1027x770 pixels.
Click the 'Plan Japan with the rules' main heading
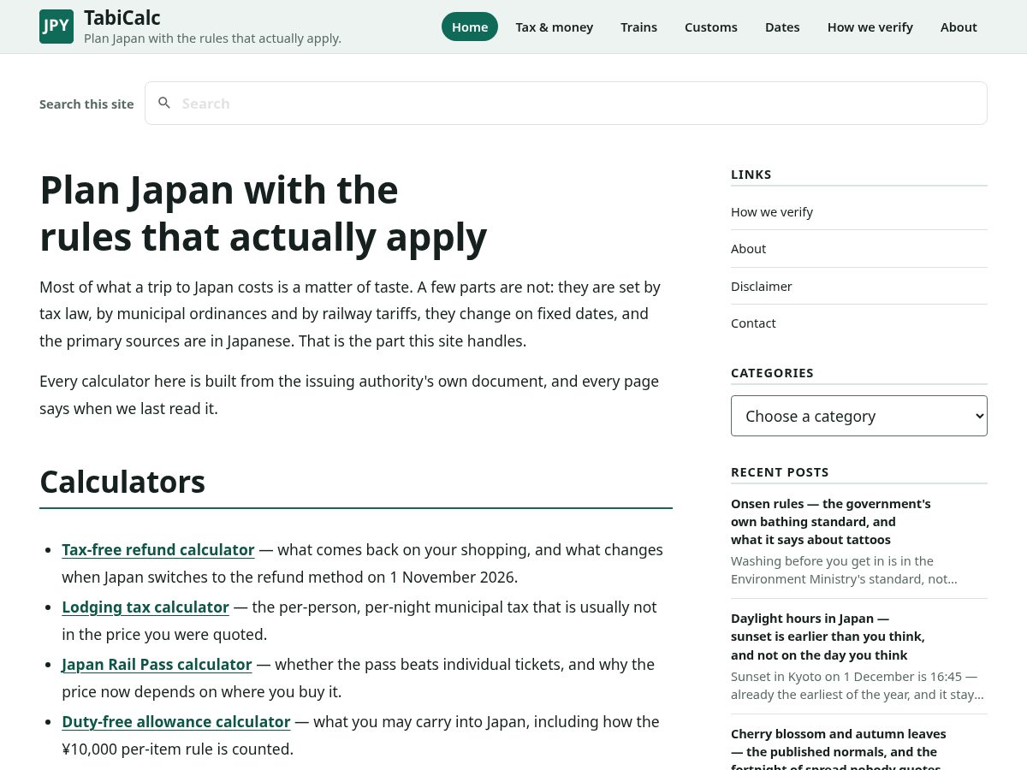(x=263, y=213)
